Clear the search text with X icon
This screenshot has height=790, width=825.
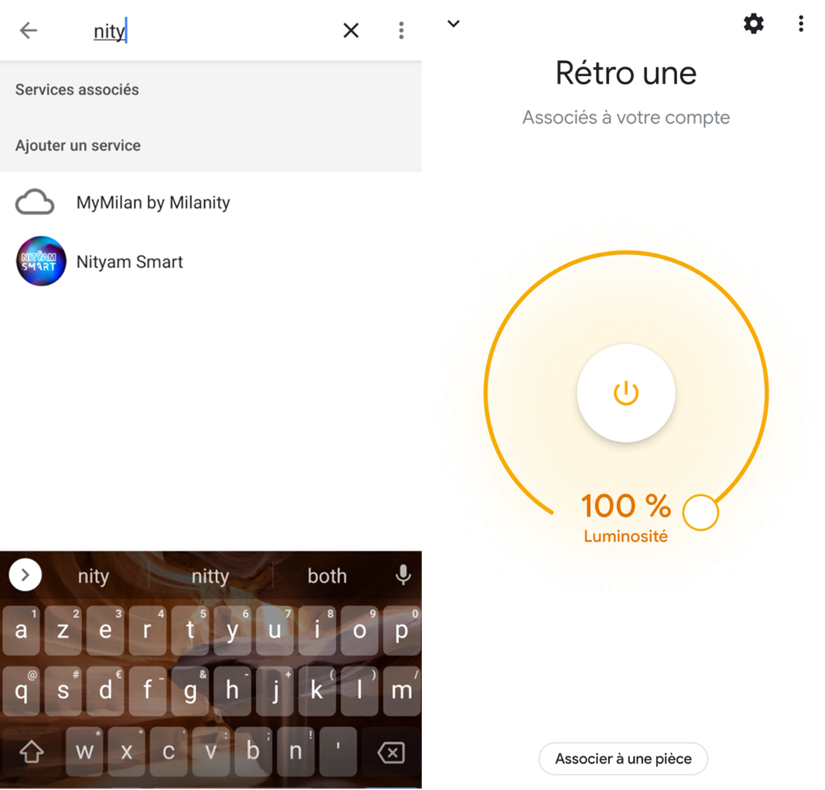[x=351, y=31]
